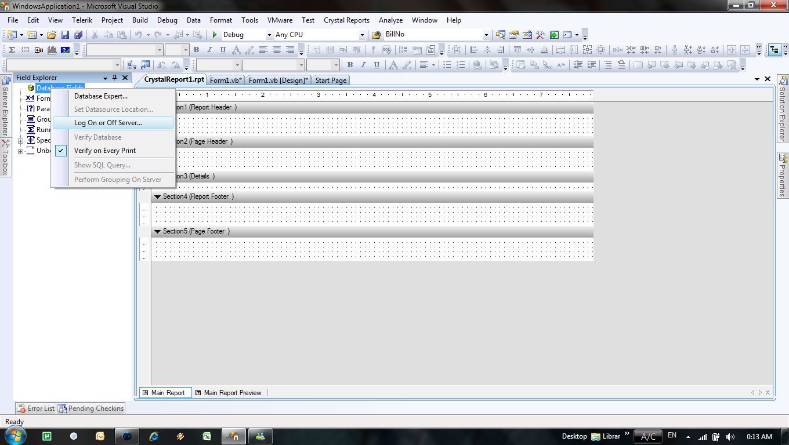Click the bulleted list icon
Image resolution: width=789 pixels, height=445 pixels.
[x=447, y=64]
